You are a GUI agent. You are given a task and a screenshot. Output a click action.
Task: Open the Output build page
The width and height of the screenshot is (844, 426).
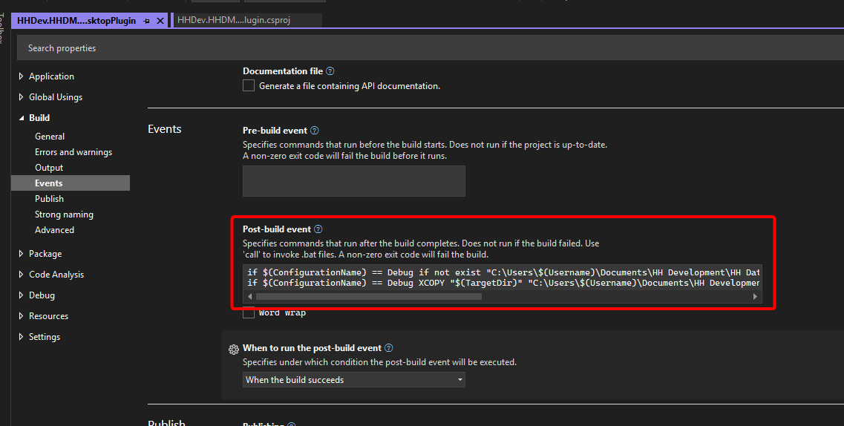click(49, 168)
